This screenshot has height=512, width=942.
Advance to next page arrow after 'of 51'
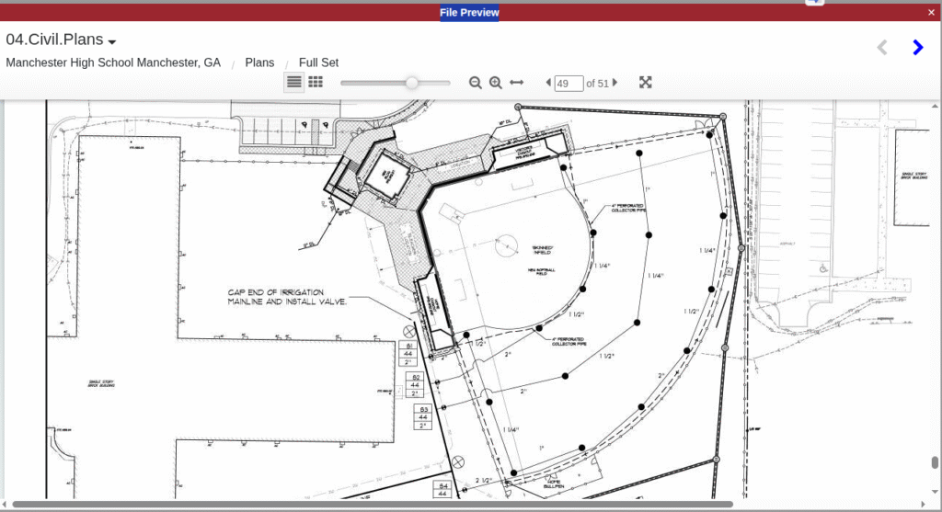tap(615, 83)
